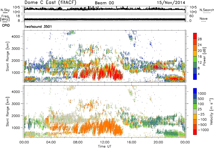Image resolution: width=214 pixels, height=148 pixels.
Task: Click the '18' tick on frequency axis
Action: [x=18, y=16]
